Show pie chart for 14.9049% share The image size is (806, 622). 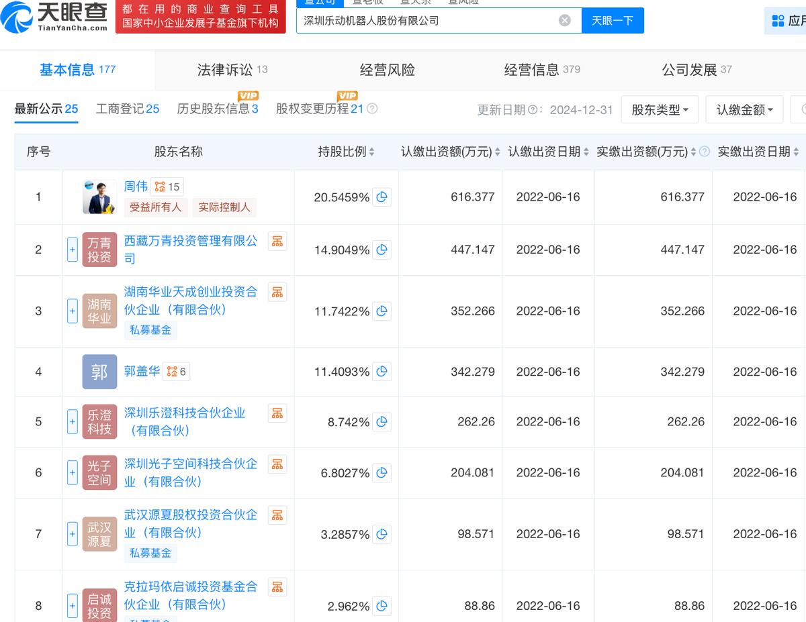click(x=382, y=250)
